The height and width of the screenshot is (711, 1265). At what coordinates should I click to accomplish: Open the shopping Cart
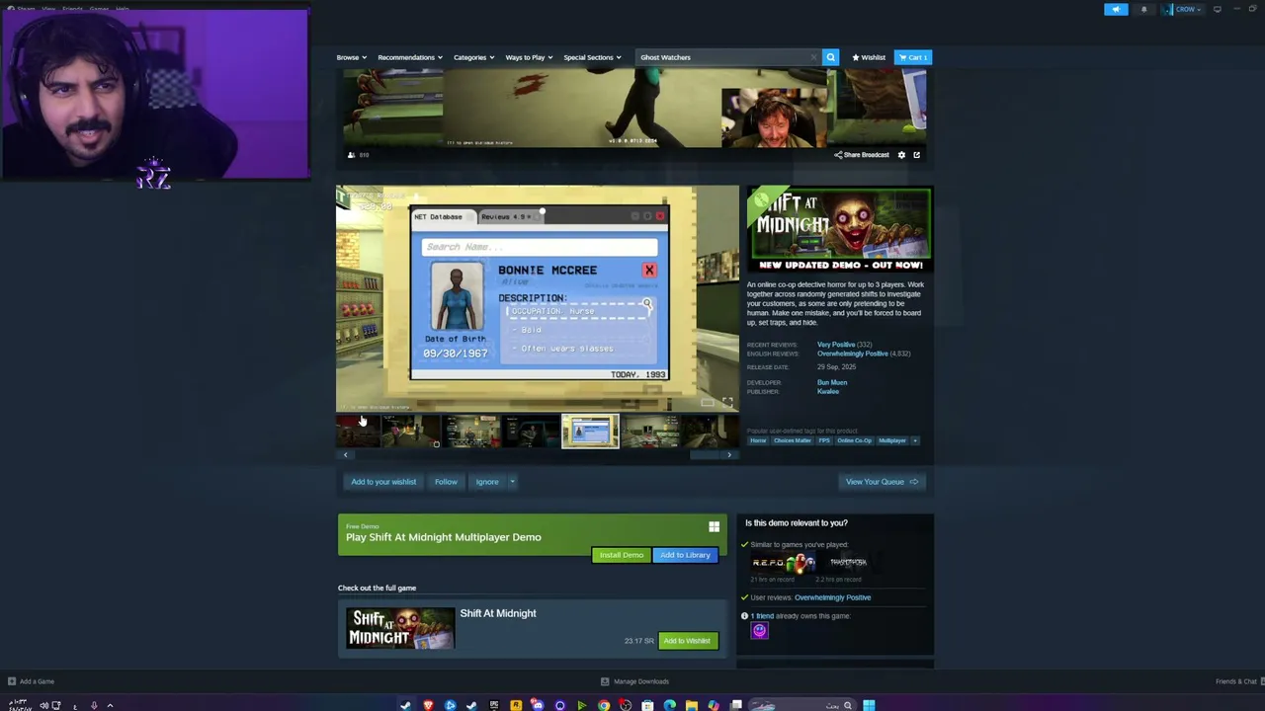tap(913, 57)
